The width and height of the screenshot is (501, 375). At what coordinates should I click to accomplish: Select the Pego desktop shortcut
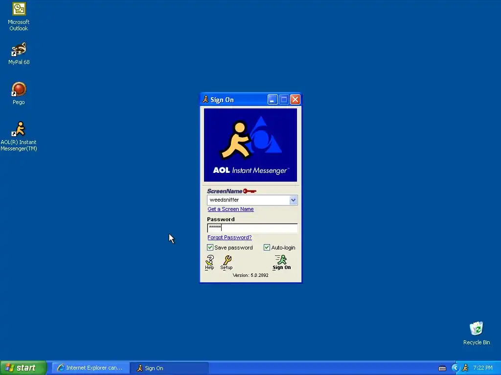(x=19, y=93)
